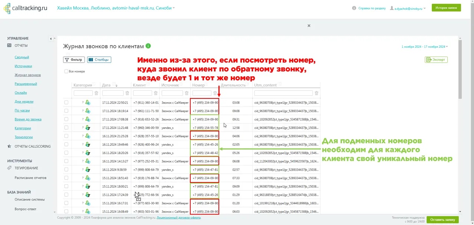Enable the Все номера checkbox
Viewport: 474px width, 225px height.
coord(66,71)
